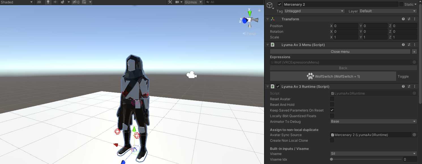422x164 pixels.
Task: Toggle the Static checkbox
Action: pos(401,4)
